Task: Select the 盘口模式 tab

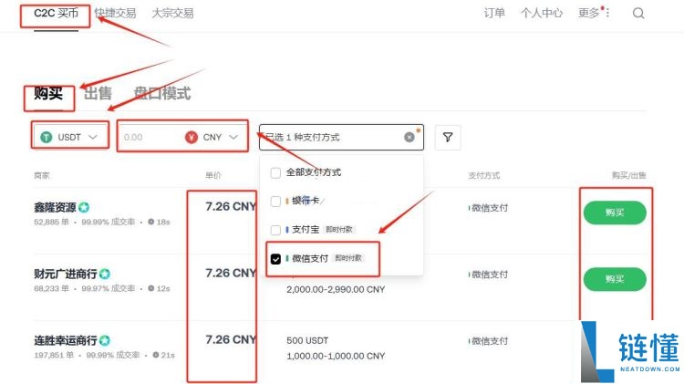Action: 162,93
